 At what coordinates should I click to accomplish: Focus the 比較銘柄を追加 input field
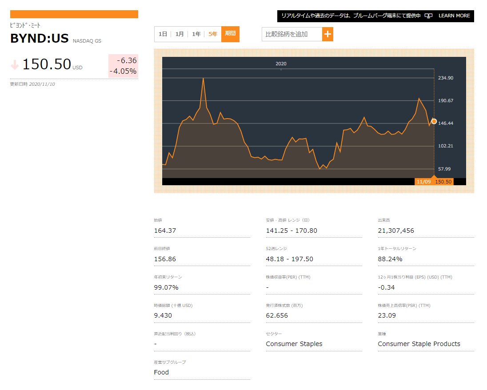292,34
